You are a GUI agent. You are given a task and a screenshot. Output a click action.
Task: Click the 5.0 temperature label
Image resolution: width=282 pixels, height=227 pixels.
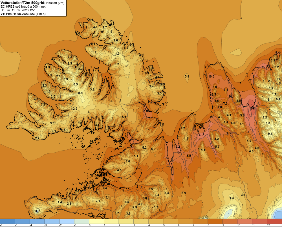tap(153, 149)
